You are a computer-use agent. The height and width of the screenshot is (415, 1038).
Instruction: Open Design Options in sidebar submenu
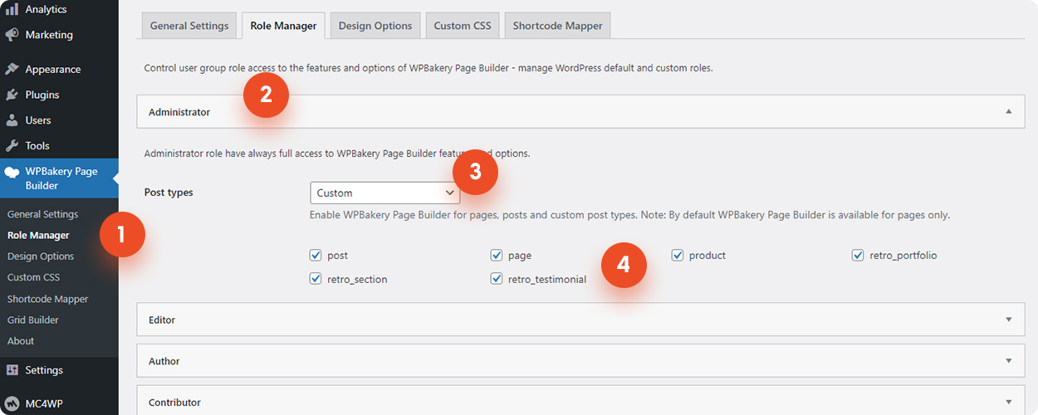pos(41,256)
